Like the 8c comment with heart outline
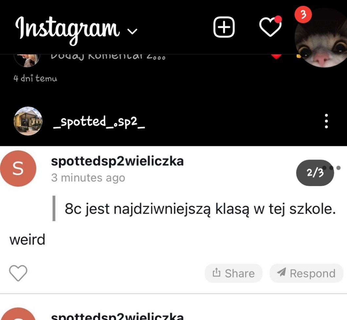 18,273
